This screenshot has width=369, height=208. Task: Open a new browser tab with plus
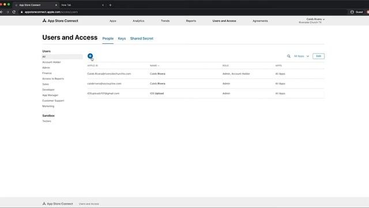pos(110,5)
